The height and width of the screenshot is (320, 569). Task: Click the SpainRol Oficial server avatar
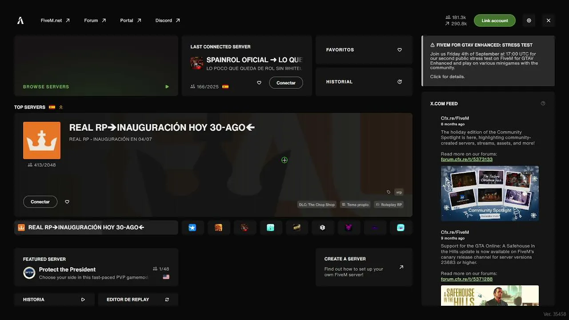197,63
